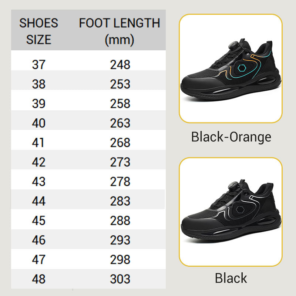Click the Black-Orange color label
Viewport: 296px width, 296px height.
point(231,137)
